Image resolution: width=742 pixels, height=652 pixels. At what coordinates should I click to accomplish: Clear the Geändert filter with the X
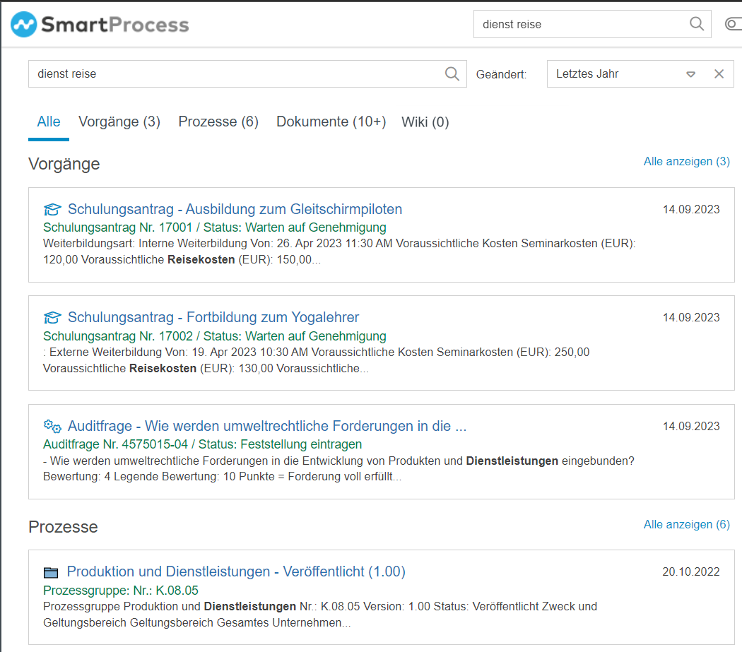tap(719, 74)
